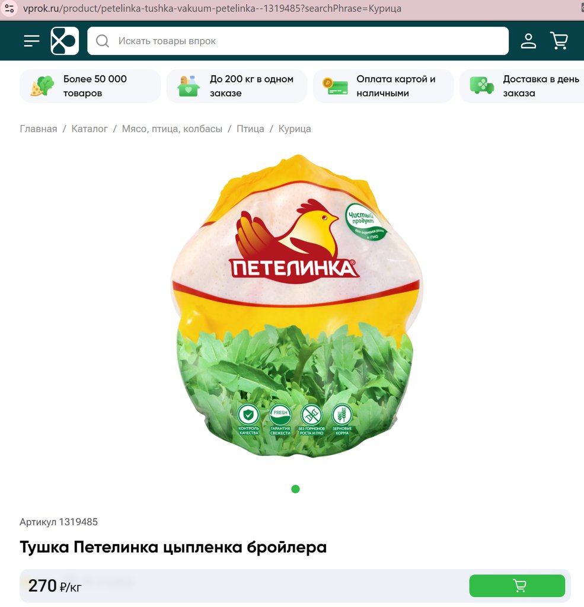Click the Vprok clover logo
Viewport: 584px width, 607px height.
[65, 41]
